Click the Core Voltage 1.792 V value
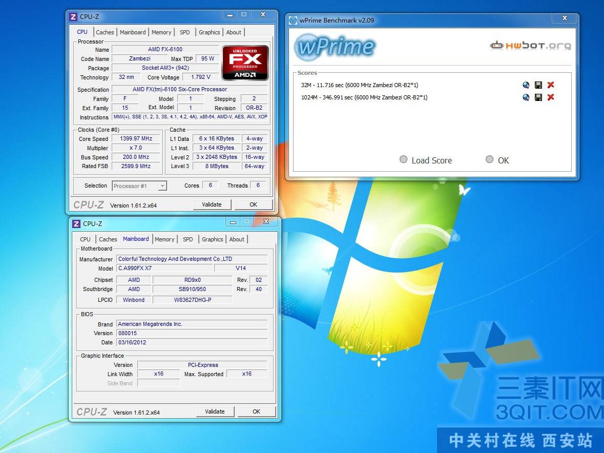 click(x=201, y=77)
